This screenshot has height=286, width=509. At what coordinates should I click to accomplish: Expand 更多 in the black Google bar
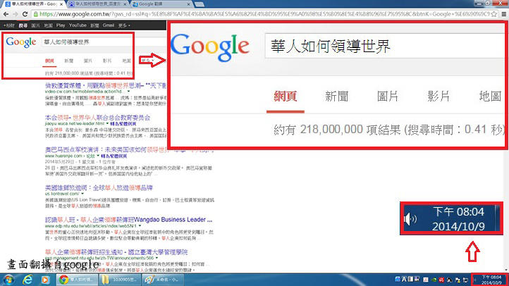tap(124, 25)
